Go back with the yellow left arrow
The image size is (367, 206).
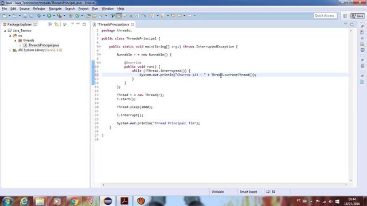179,15
